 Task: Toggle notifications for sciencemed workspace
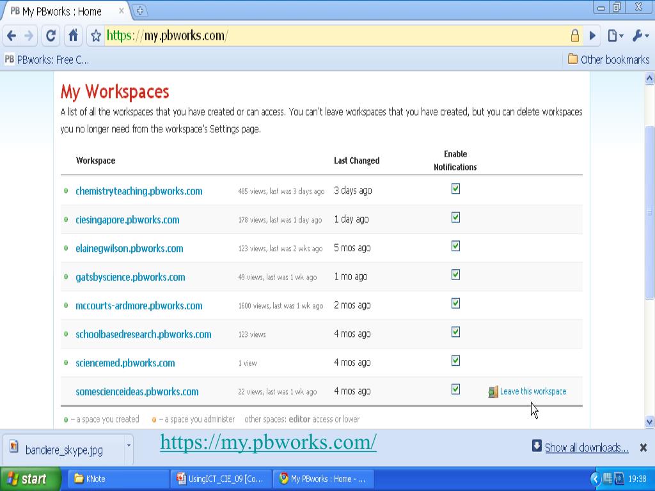(x=455, y=361)
